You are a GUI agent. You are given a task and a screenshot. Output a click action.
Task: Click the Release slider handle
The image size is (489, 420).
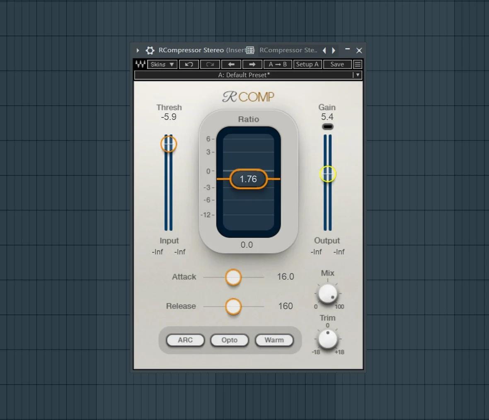[233, 306]
